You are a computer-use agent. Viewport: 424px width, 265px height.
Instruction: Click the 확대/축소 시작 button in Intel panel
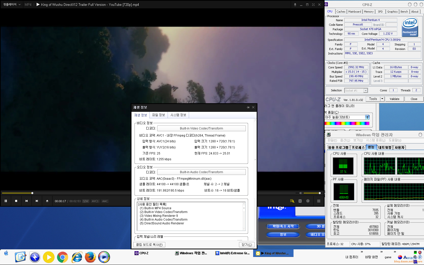tap(283, 226)
